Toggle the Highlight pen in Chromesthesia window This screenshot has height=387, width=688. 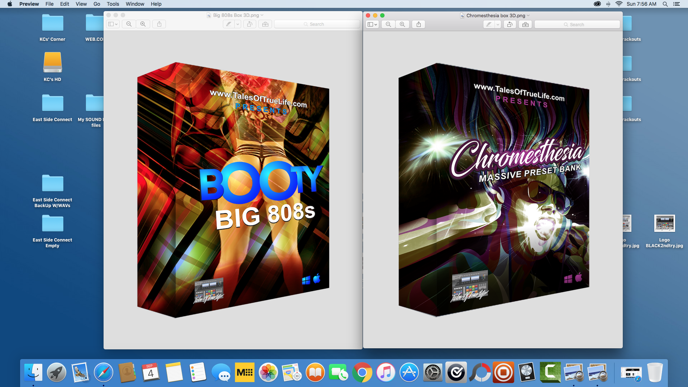tap(488, 24)
